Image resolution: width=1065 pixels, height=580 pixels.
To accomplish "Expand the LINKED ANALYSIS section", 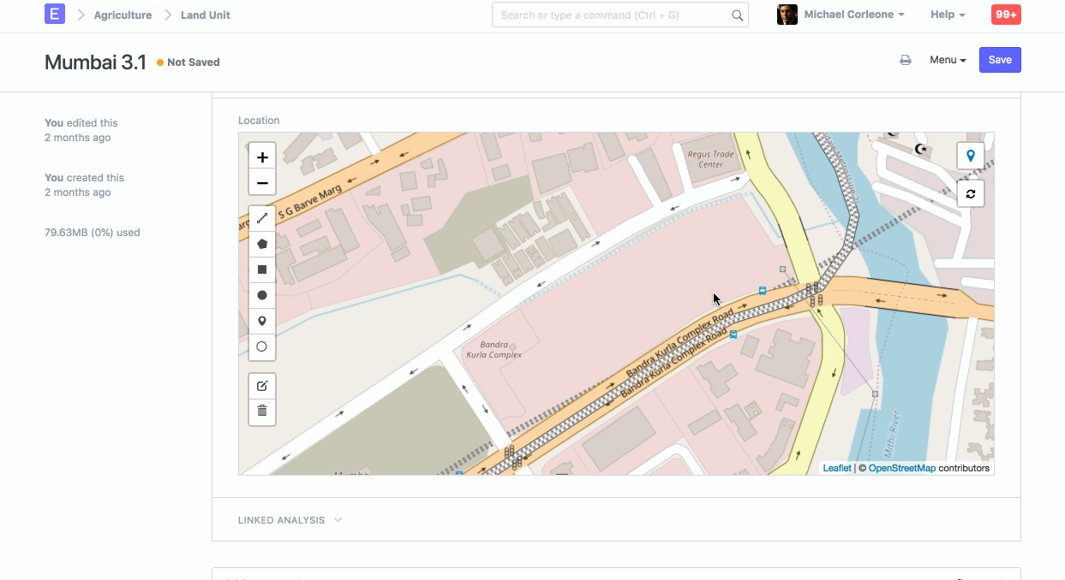I will pos(290,519).
